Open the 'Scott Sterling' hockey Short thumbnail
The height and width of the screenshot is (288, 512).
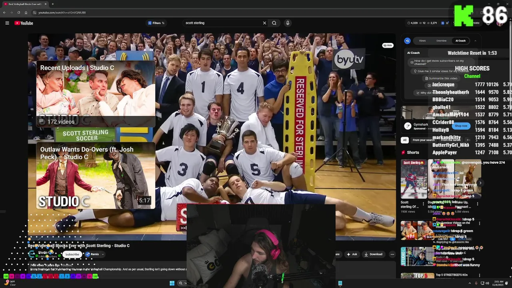tap(414, 179)
